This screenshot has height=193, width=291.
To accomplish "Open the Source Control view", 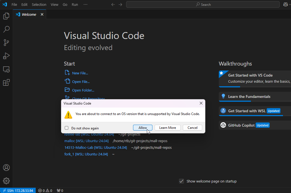I will [x=6, y=43].
